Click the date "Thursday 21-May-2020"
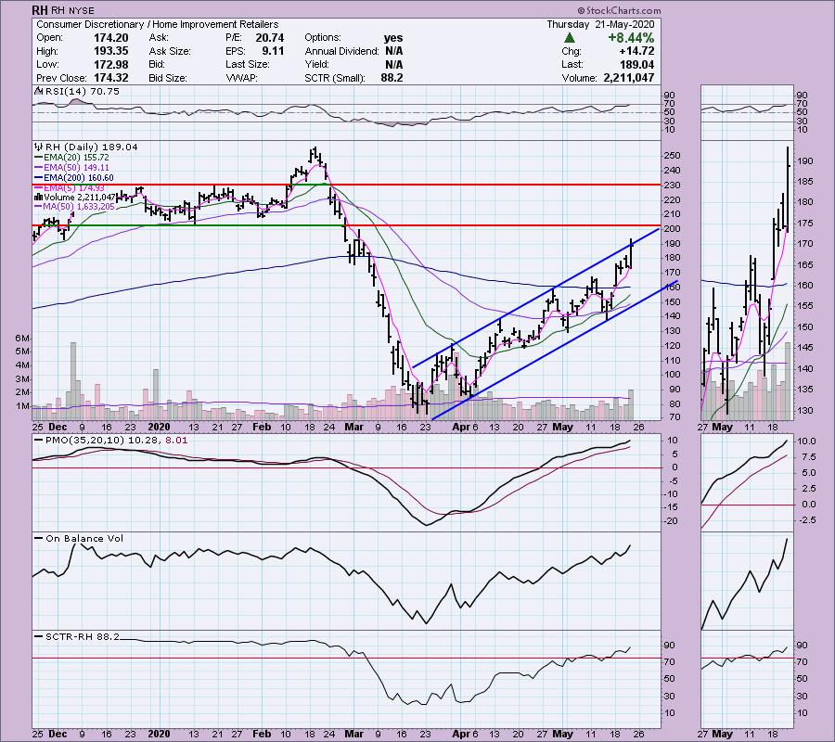Image resolution: width=835 pixels, height=742 pixels. pos(600,24)
